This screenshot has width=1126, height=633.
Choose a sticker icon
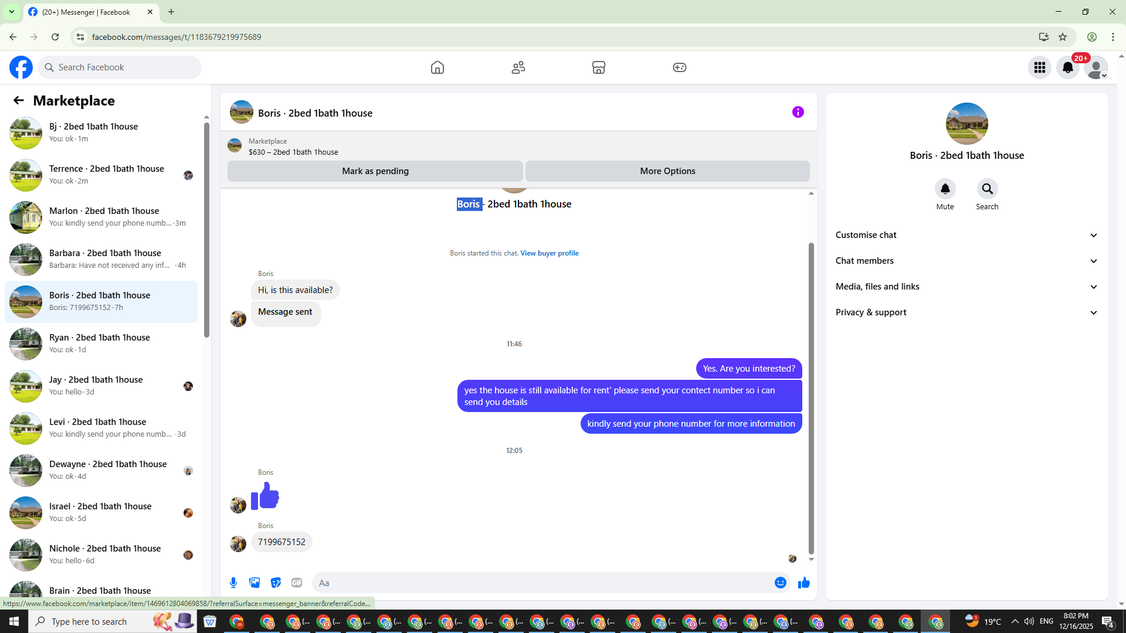(x=276, y=583)
